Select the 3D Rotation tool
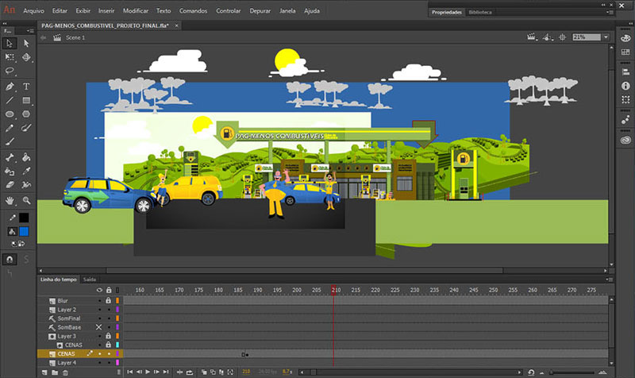635x378 pixels. pyautogui.click(x=26, y=57)
